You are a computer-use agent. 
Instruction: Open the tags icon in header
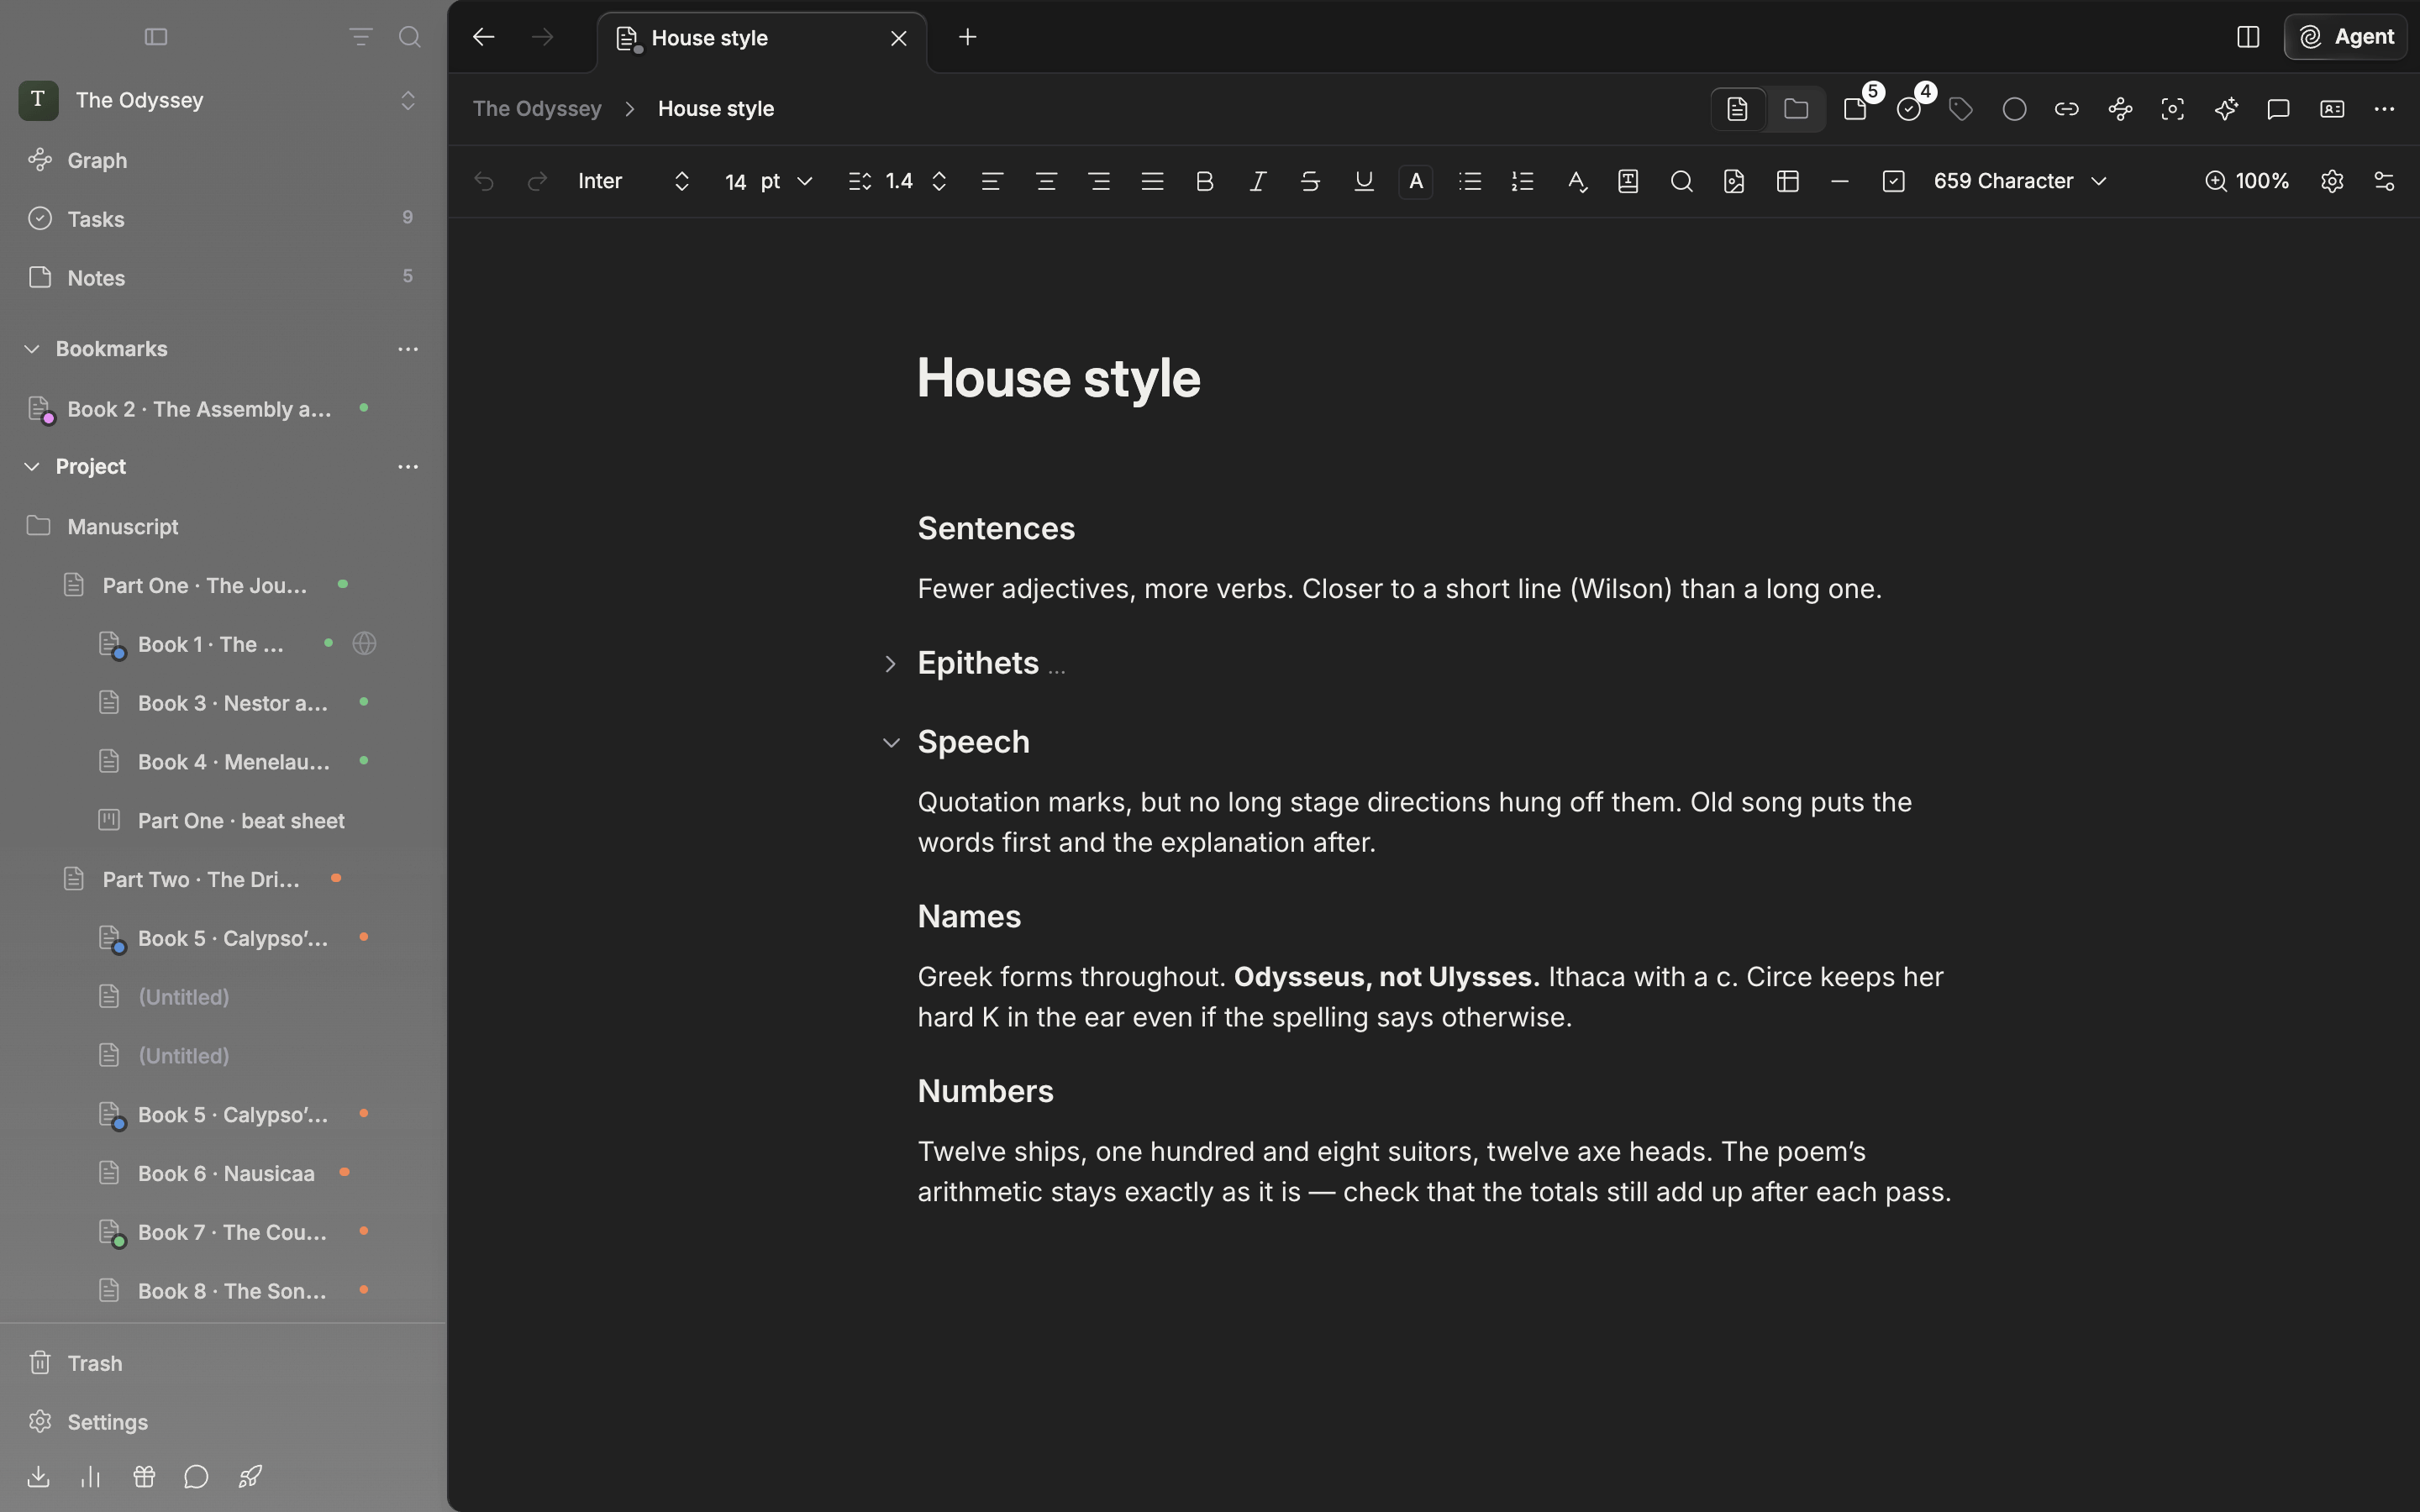pos(1961,109)
